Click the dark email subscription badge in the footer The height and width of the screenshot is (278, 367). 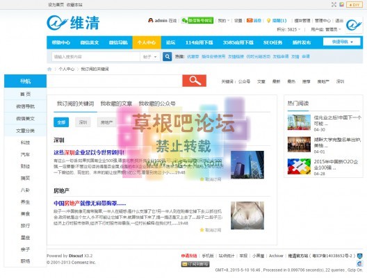pos(195,264)
